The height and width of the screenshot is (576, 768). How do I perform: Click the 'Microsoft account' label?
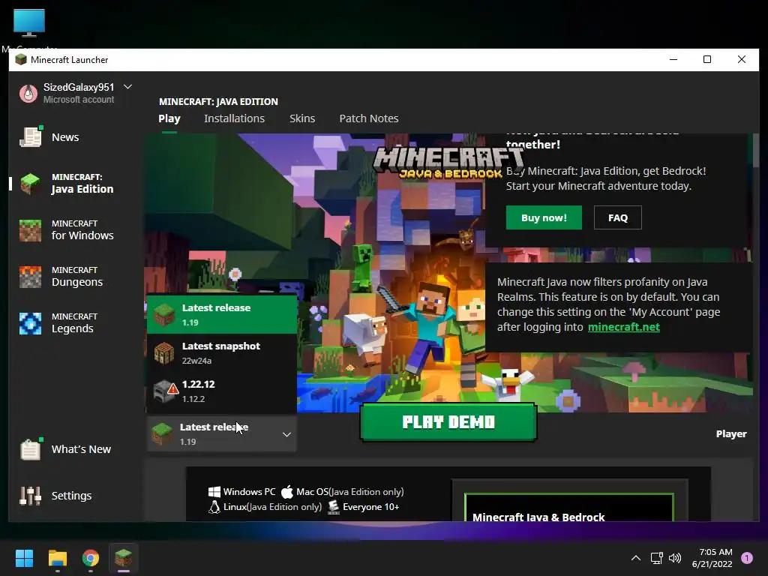(78, 100)
